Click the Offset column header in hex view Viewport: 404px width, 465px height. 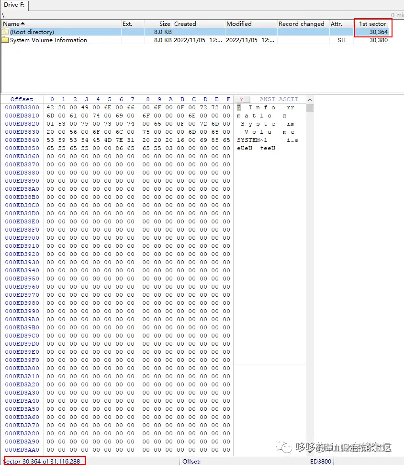pyautogui.click(x=22, y=99)
